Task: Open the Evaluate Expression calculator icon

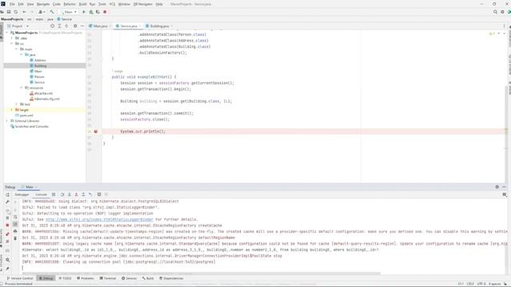Action: click(99, 195)
